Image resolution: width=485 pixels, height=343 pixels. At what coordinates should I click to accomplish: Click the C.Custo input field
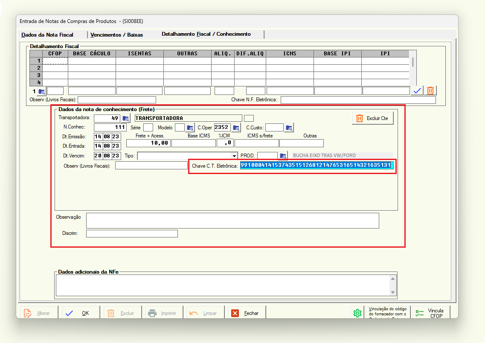click(x=274, y=127)
